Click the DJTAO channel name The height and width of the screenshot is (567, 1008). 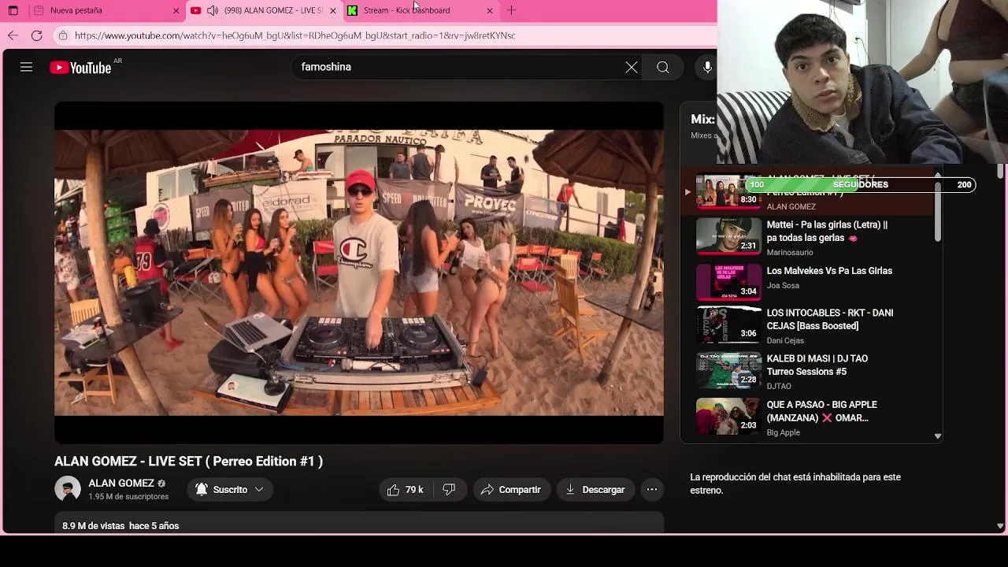pos(779,387)
